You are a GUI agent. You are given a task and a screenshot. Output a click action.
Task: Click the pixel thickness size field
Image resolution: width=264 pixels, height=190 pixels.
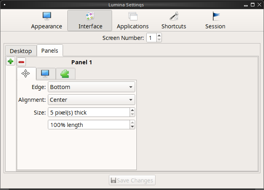coord(89,112)
